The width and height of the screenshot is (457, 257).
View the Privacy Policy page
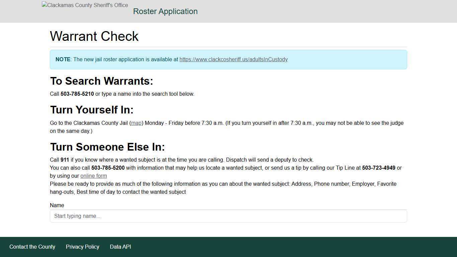click(82, 247)
